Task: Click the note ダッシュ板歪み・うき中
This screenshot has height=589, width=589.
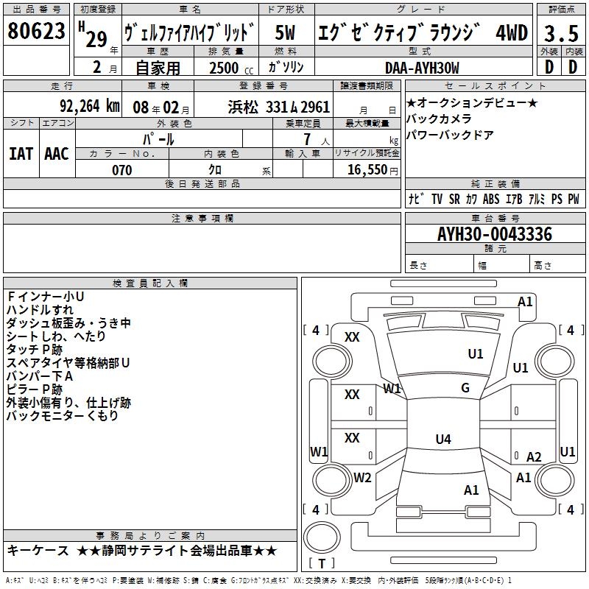Action: click(x=68, y=323)
